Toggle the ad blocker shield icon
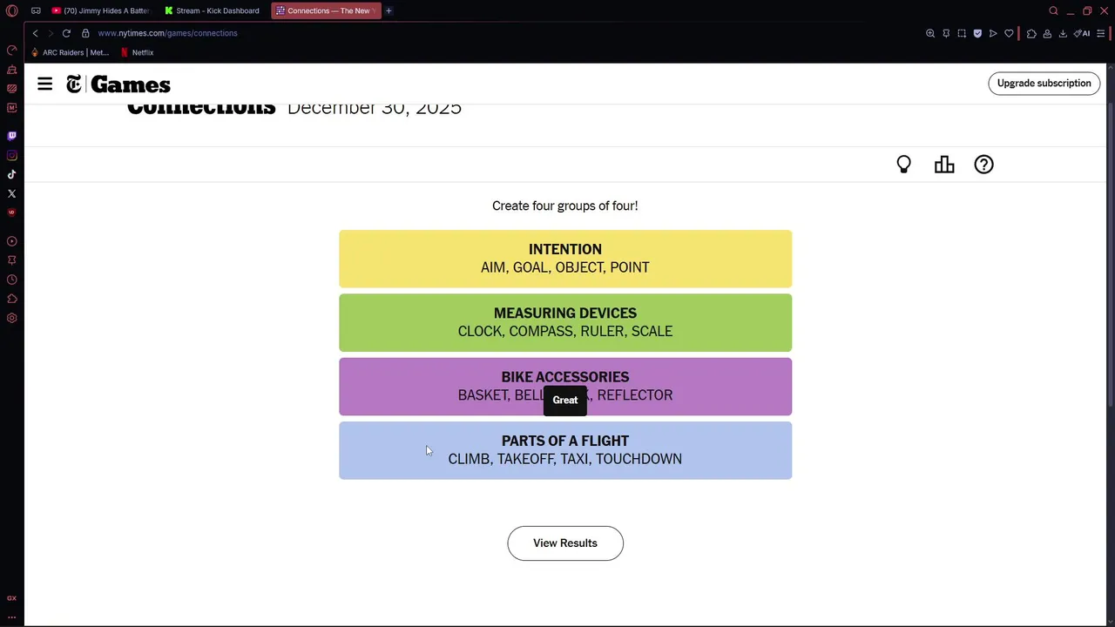The width and height of the screenshot is (1115, 627). [x=977, y=33]
